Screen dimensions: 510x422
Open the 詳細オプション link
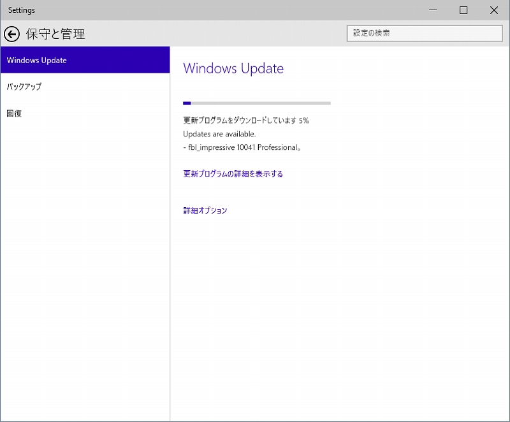click(x=205, y=210)
